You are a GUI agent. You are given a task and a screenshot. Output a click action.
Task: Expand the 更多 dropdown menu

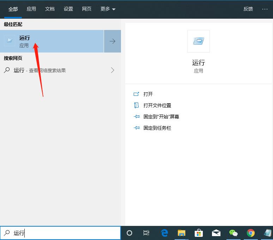(108, 9)
